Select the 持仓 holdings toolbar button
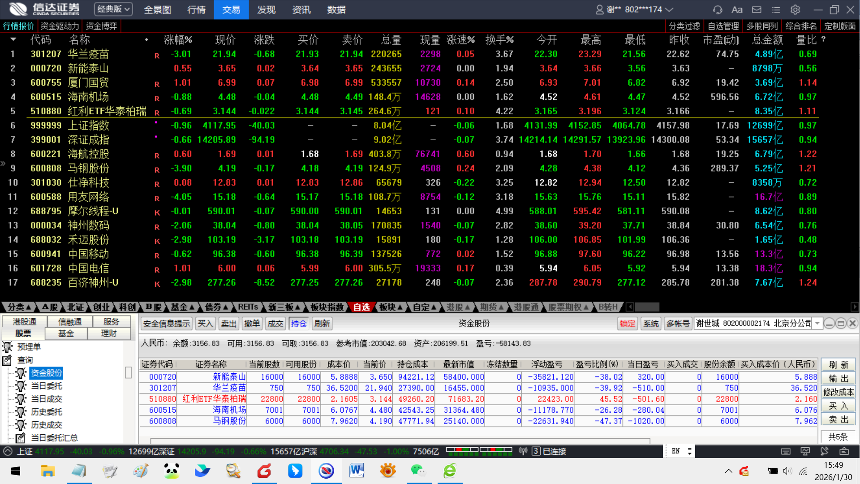Image resolution: width=860 pixels, height=484 pixels. [x=298, y=324]
